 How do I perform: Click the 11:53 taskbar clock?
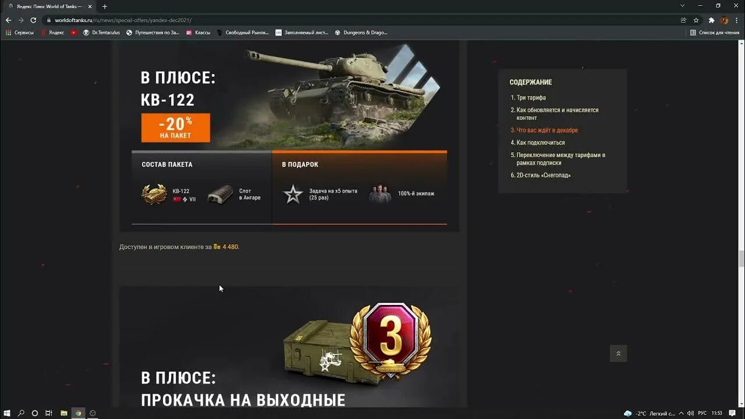[717, 413]
